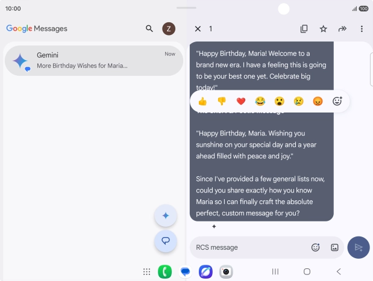React with surprised face emoji

click(x=279, y=102)
